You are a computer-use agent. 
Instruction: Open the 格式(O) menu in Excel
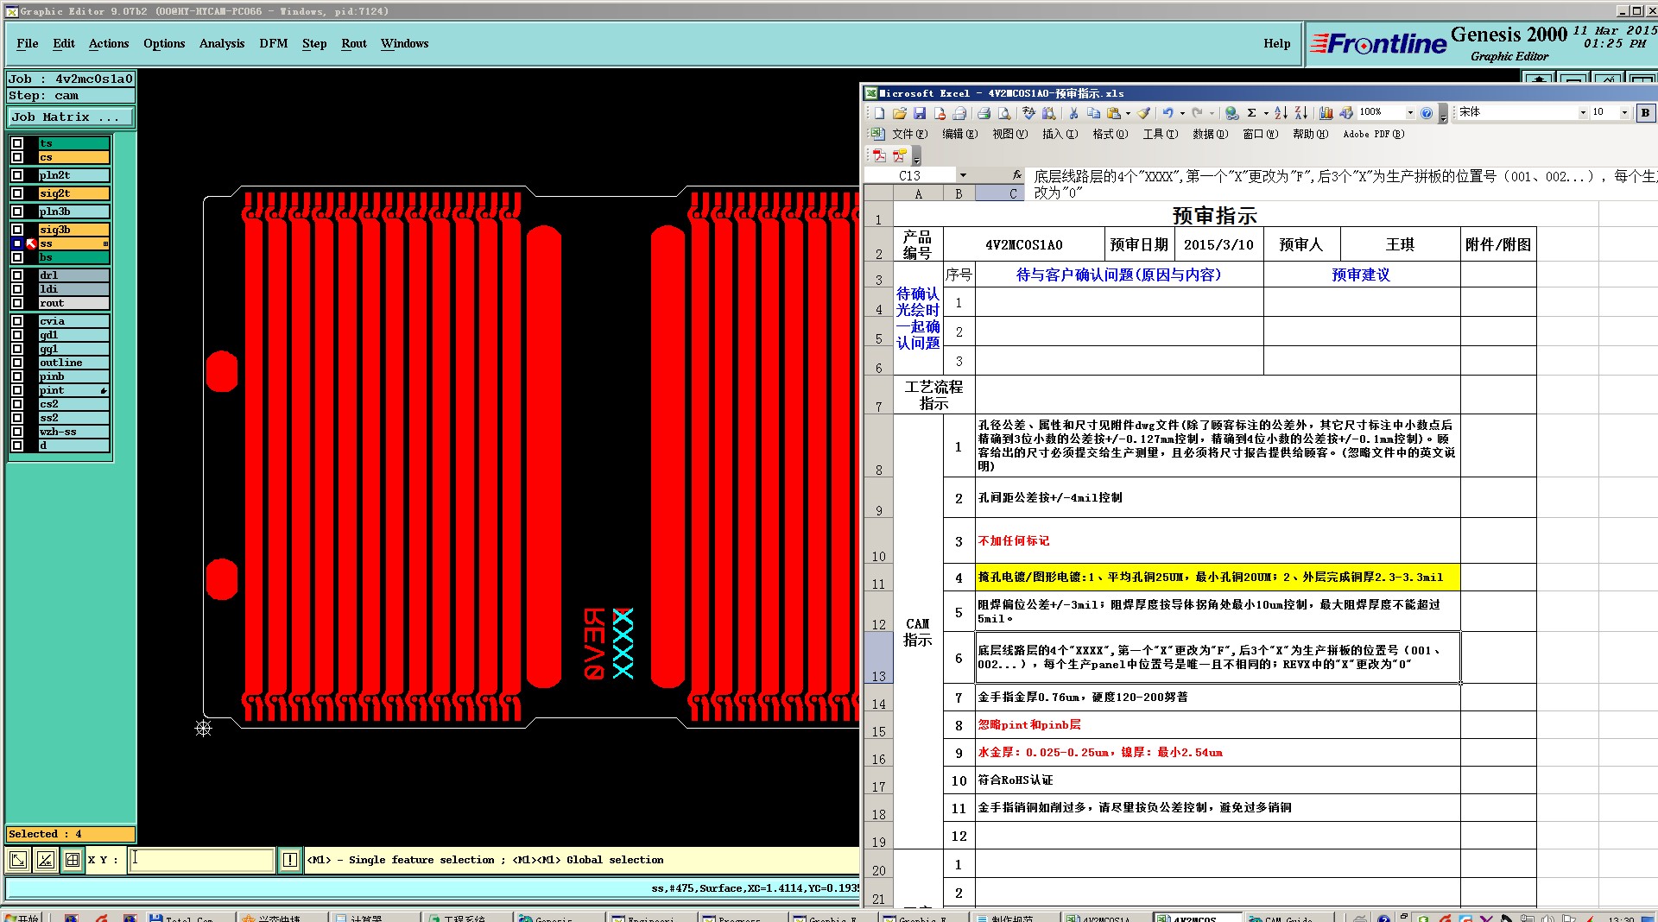coord(1111,134)
